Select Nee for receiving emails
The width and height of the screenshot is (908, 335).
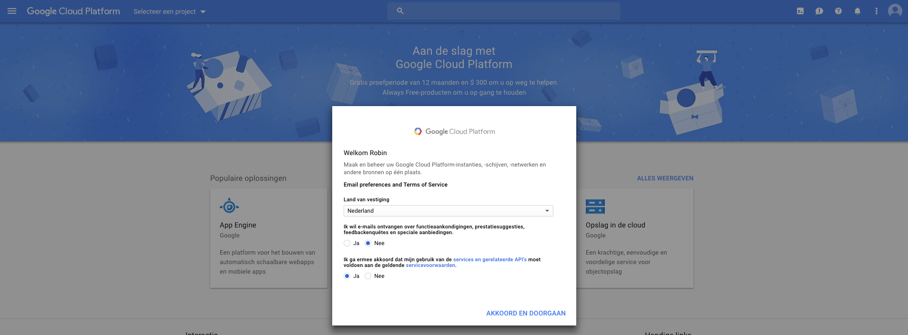[368, 243]
